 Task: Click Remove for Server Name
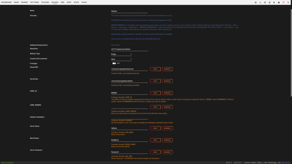click(167, 128)
